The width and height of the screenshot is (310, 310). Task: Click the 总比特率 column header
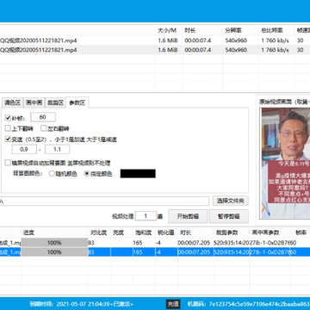[x=272, y=30]
